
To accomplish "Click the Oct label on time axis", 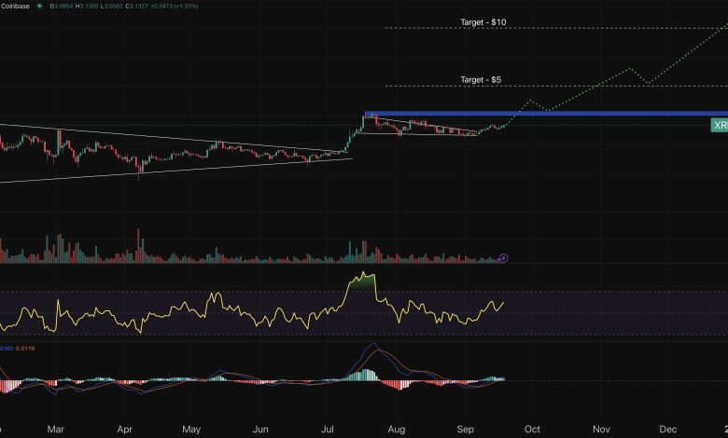I will [x=530, y=429].
